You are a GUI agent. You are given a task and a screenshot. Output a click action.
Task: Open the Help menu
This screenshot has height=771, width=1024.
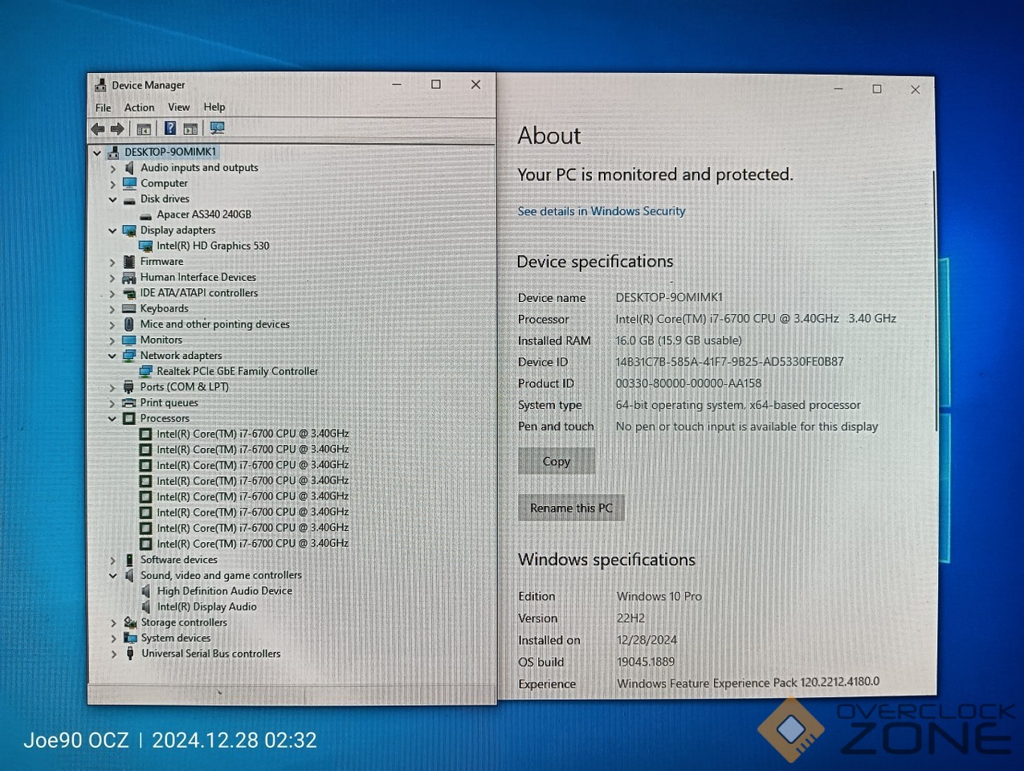pyautogui.click(x=214, y=107)
